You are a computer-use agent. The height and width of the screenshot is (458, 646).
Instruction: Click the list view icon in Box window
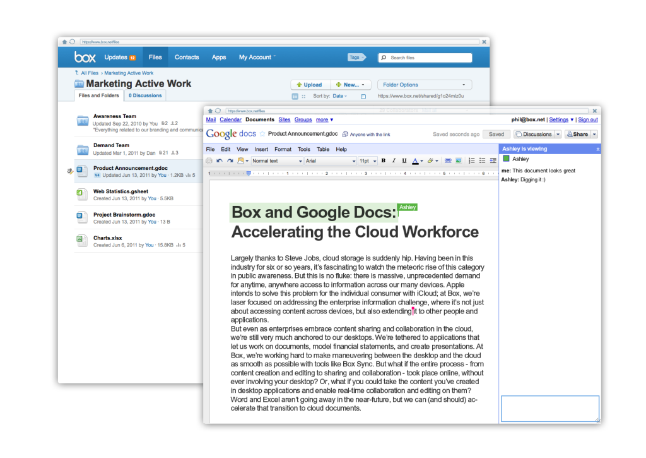point(295,96)
